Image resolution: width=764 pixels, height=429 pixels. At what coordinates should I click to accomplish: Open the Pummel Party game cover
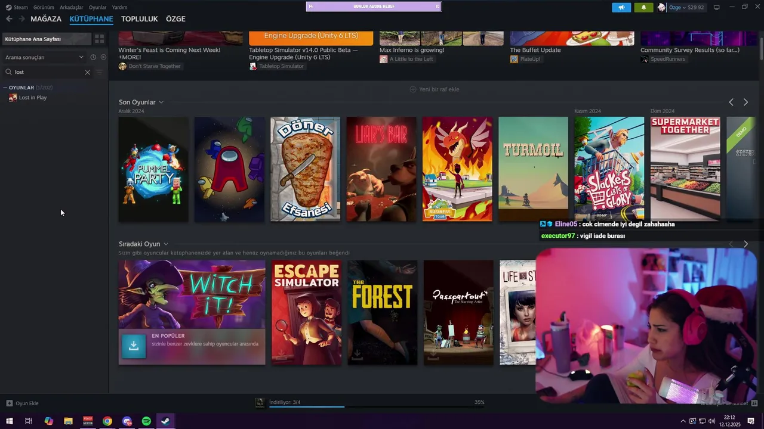click(x=153, y=169)
